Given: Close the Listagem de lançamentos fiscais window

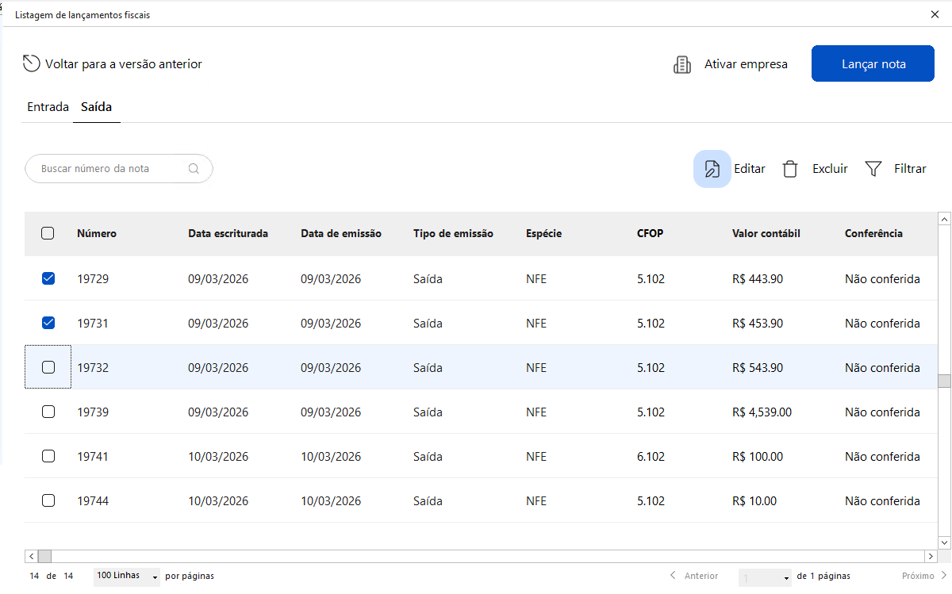Looking at the screenshot, I should (935, 14).
